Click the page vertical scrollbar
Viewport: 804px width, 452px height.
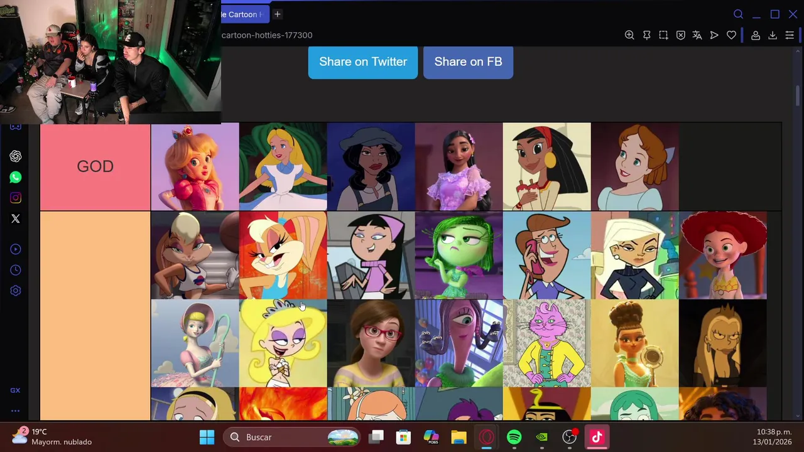click(x=798, y=96)
